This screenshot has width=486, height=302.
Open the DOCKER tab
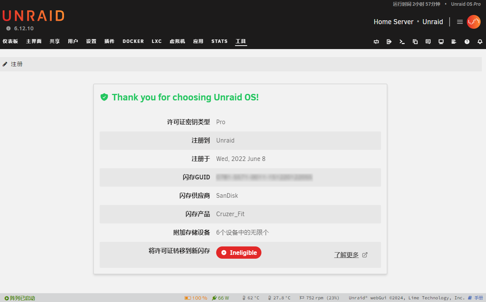pos(133,41)
